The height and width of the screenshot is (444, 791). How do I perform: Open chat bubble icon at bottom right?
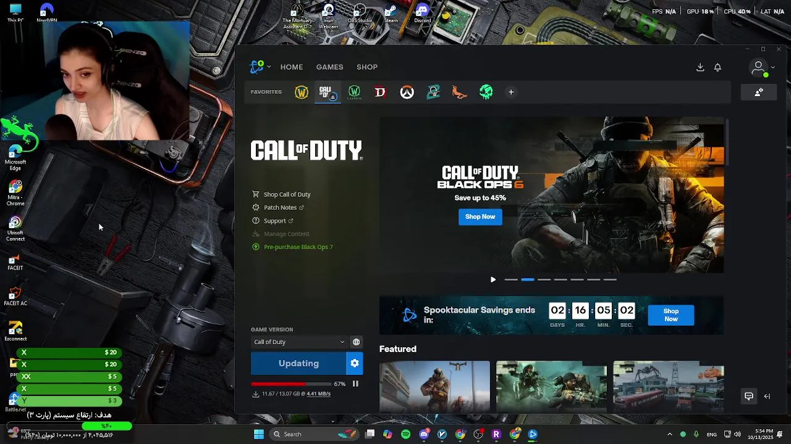point(749,396)
